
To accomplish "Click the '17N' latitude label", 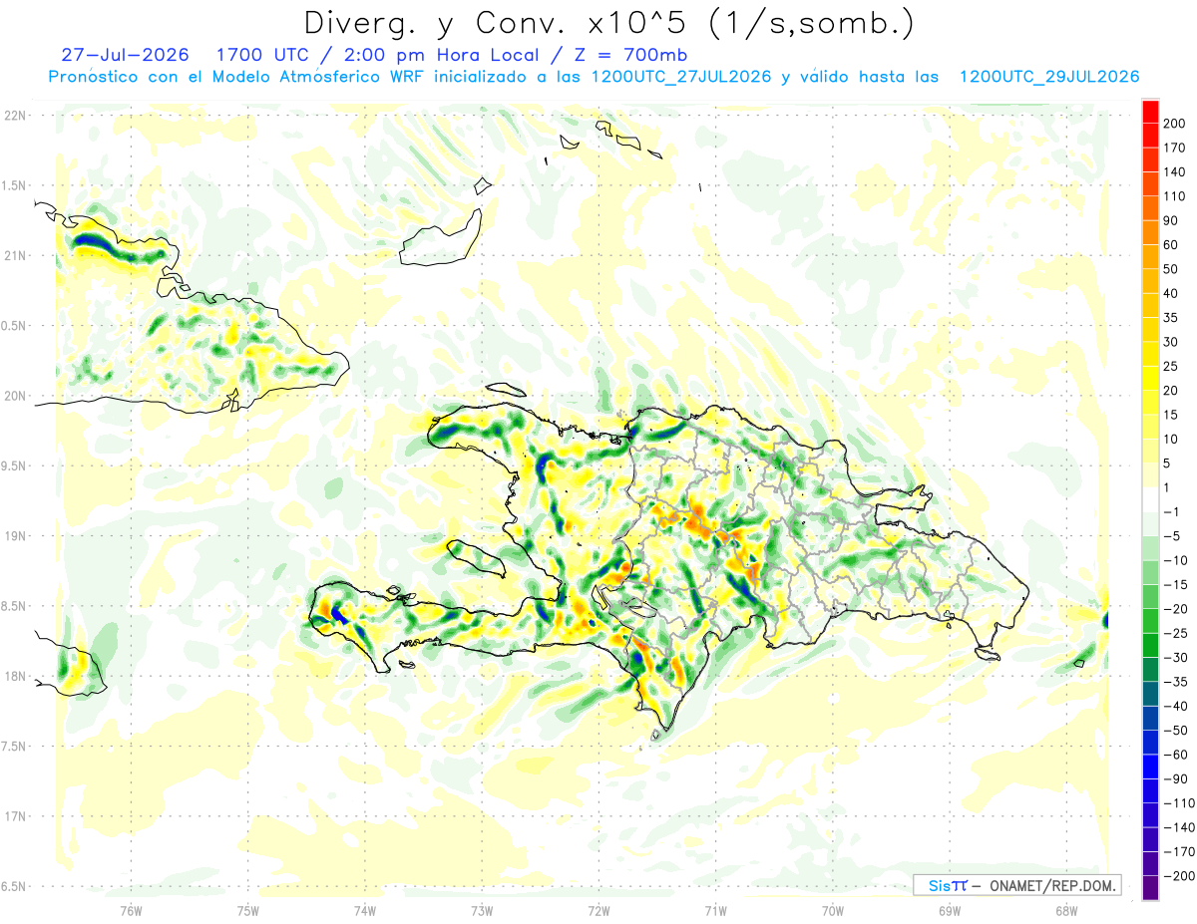I will [x=14, y=816].
